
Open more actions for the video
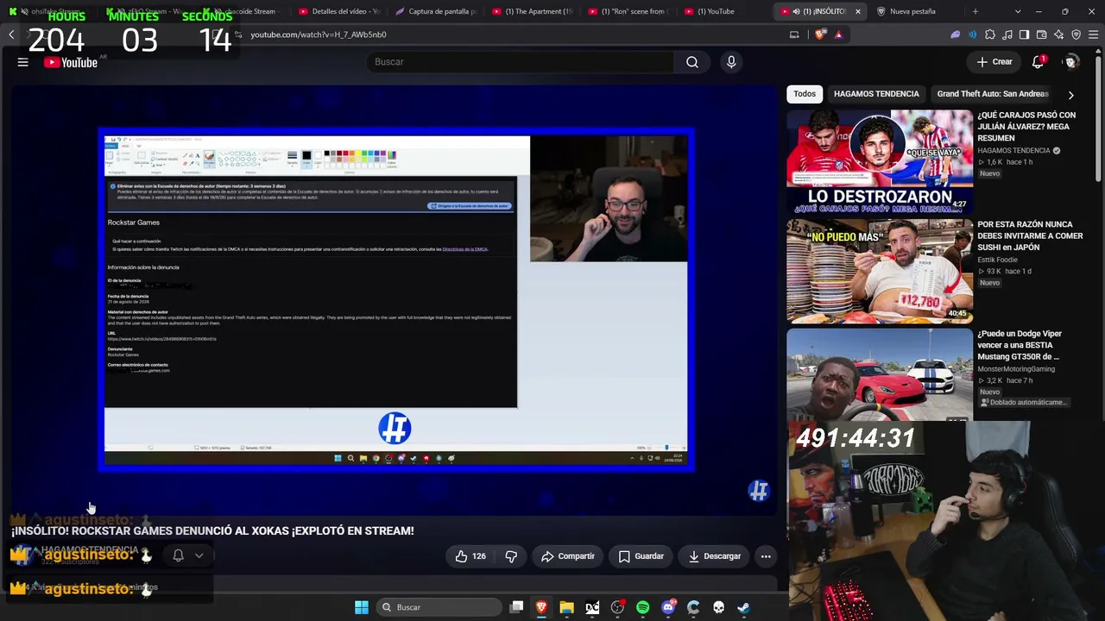click(x=766, y=556)
